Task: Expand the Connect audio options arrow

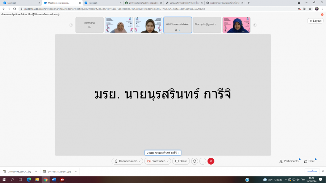Action: pos(140,161)
